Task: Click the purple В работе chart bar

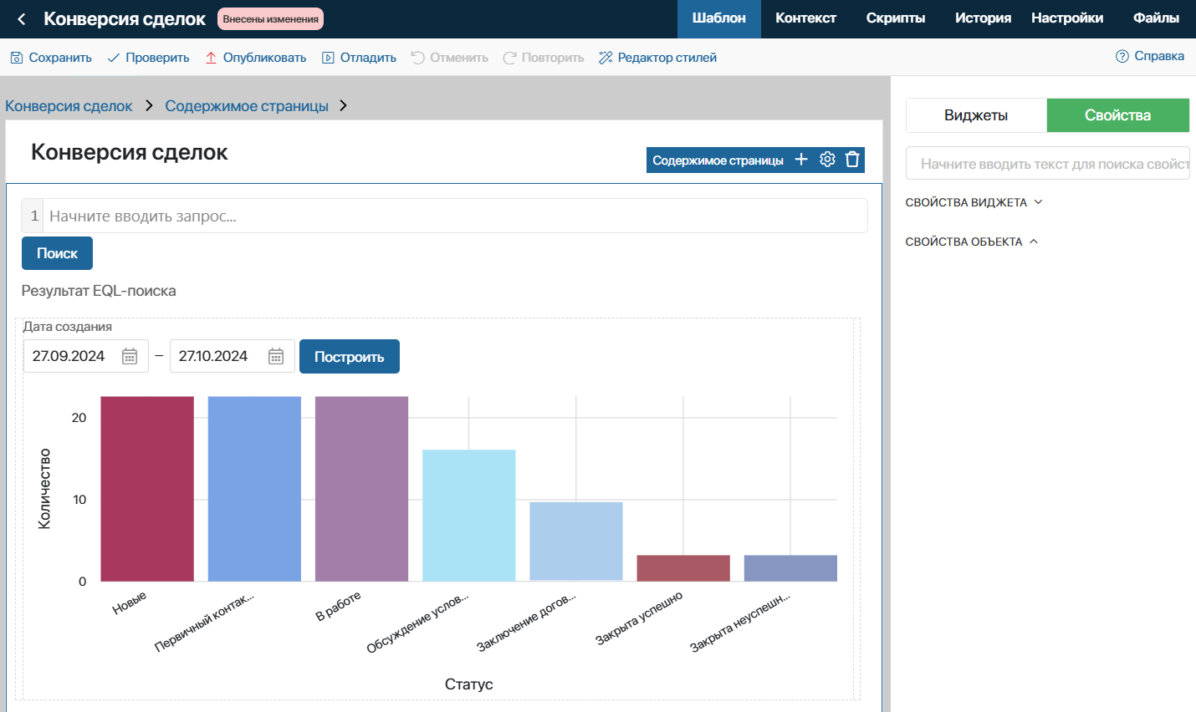Action: coord(361,489)
